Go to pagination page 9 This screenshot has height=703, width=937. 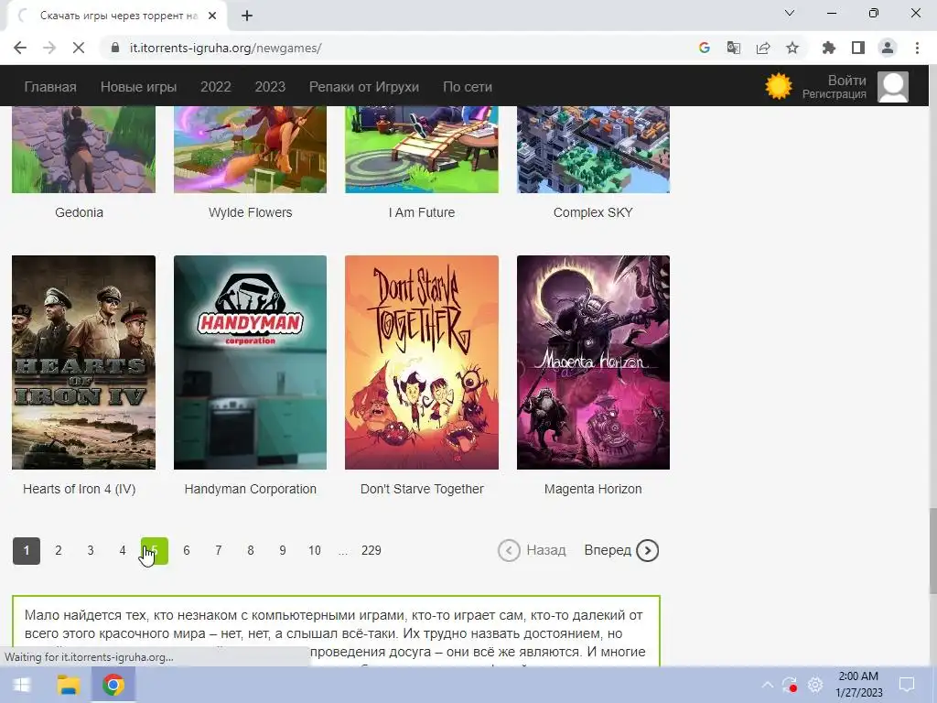click(x=283, y=550)
